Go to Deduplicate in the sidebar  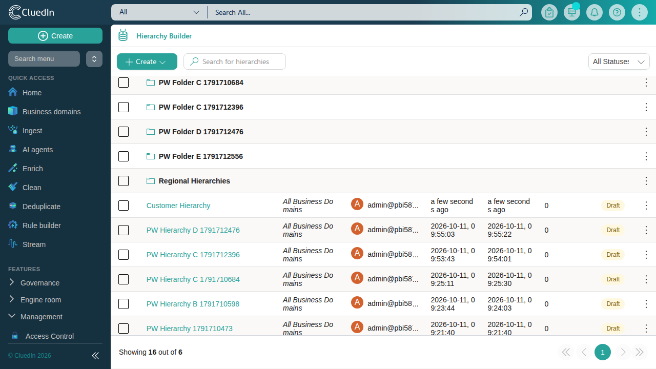coord(42,207)
